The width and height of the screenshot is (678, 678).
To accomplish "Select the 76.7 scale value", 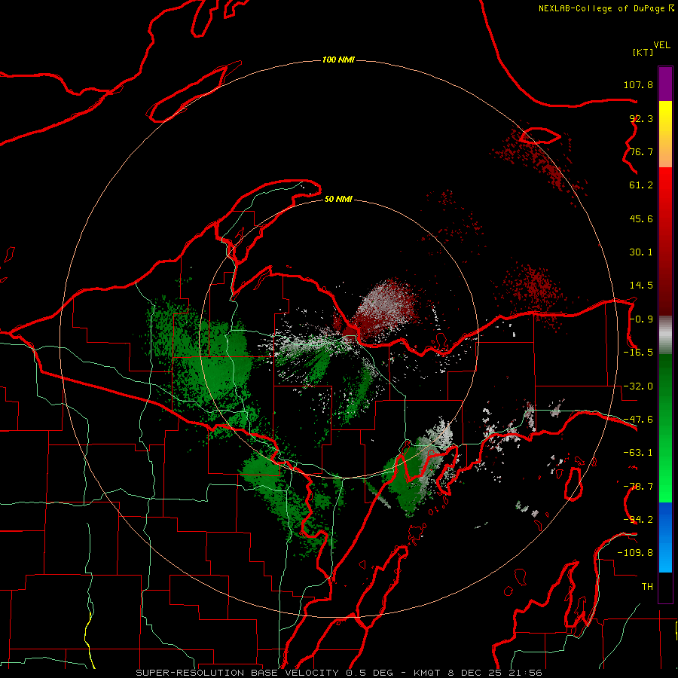I will 641,151.
